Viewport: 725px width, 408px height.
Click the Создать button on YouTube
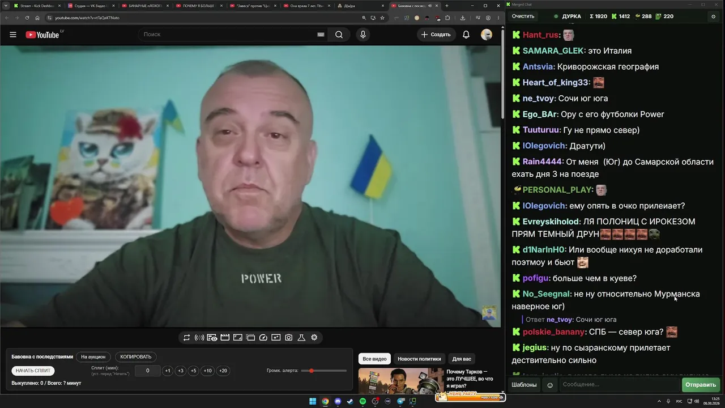[436, 35]
